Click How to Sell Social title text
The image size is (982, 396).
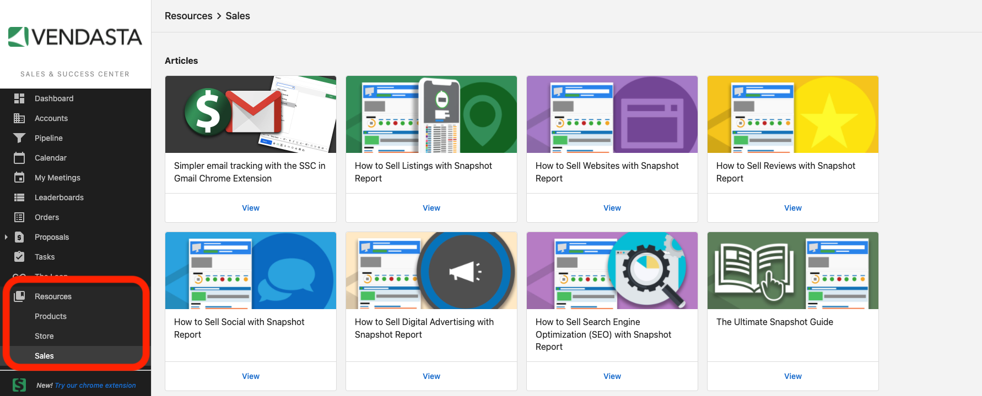(239, 328)
